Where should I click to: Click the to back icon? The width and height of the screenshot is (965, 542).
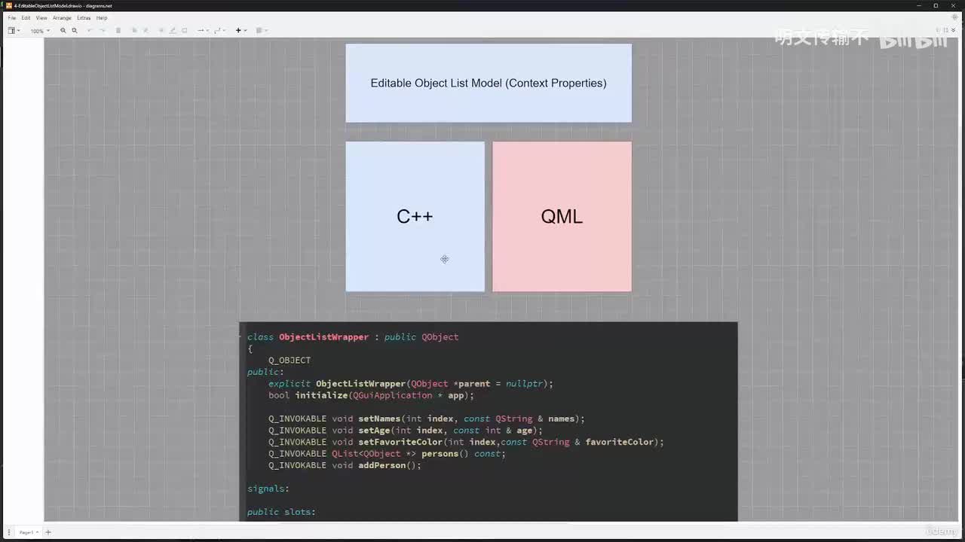(146, 31)
